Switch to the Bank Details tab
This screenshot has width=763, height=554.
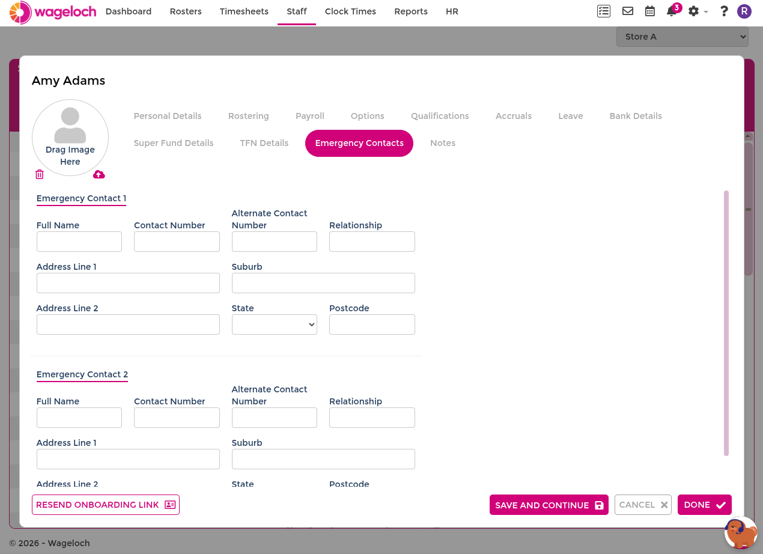636,116
